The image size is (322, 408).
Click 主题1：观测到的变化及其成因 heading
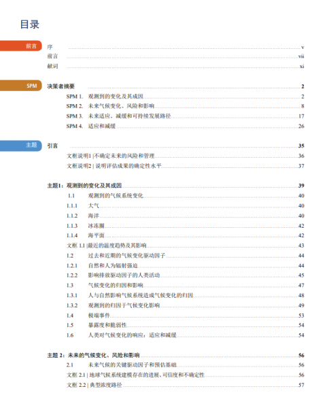(175, 186)
